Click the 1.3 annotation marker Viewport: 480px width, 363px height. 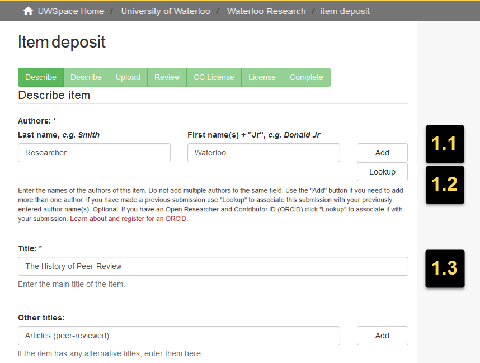(445, 269)
